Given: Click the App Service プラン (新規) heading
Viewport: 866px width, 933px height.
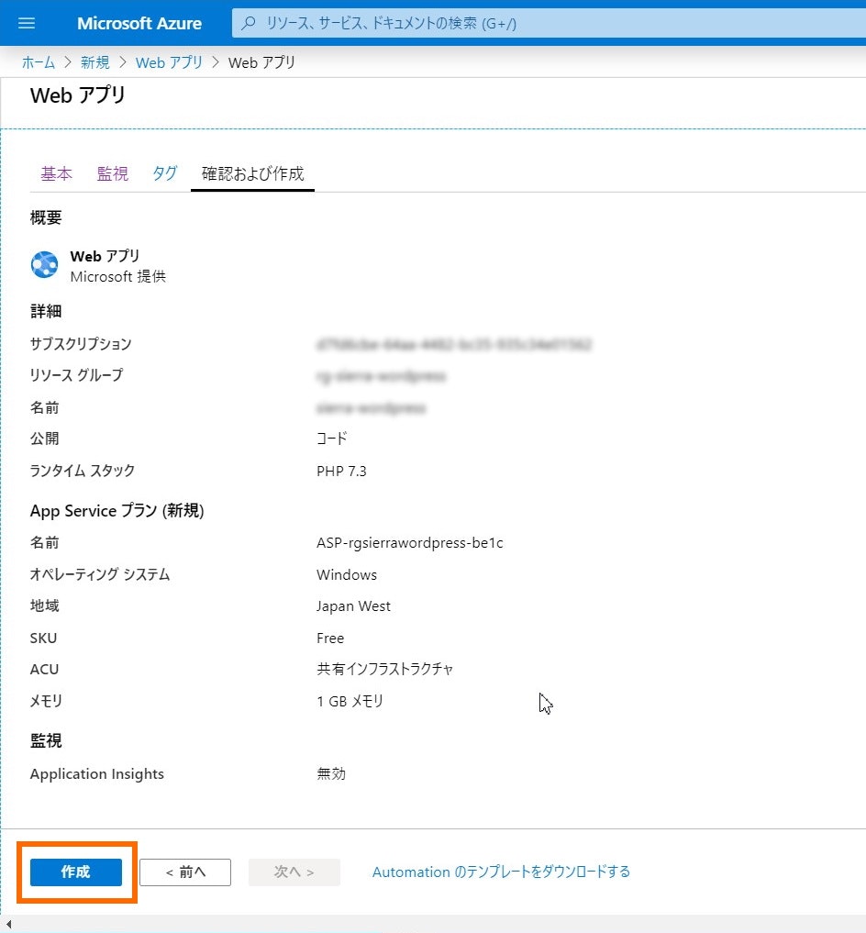Looking at the screenshot, I should tap(117, 510).
